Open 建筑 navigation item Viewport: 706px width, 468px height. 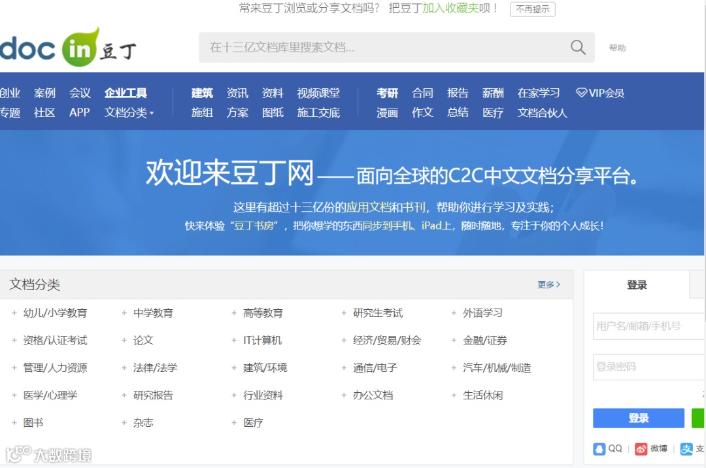coord(202,93)
